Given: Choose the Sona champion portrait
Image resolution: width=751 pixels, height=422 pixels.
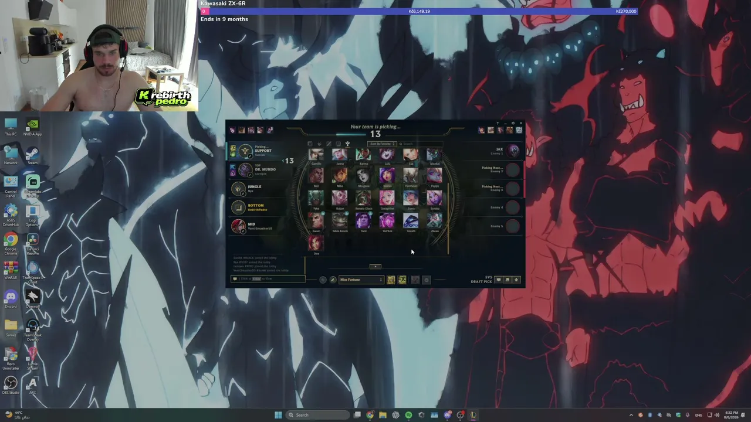Looking at the screenshot, I should point(411,198).
